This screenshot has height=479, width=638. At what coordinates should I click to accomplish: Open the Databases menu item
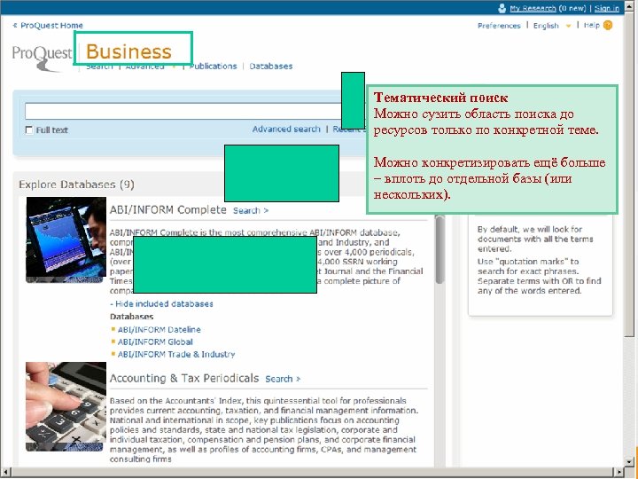(x=271, y=67)
